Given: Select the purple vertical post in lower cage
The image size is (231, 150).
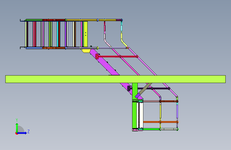Looking at the screenshot, I should [177, 112].
